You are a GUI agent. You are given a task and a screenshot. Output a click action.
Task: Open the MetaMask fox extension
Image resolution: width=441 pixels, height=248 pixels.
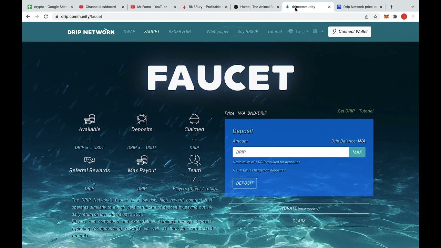[x=386, y=17]
